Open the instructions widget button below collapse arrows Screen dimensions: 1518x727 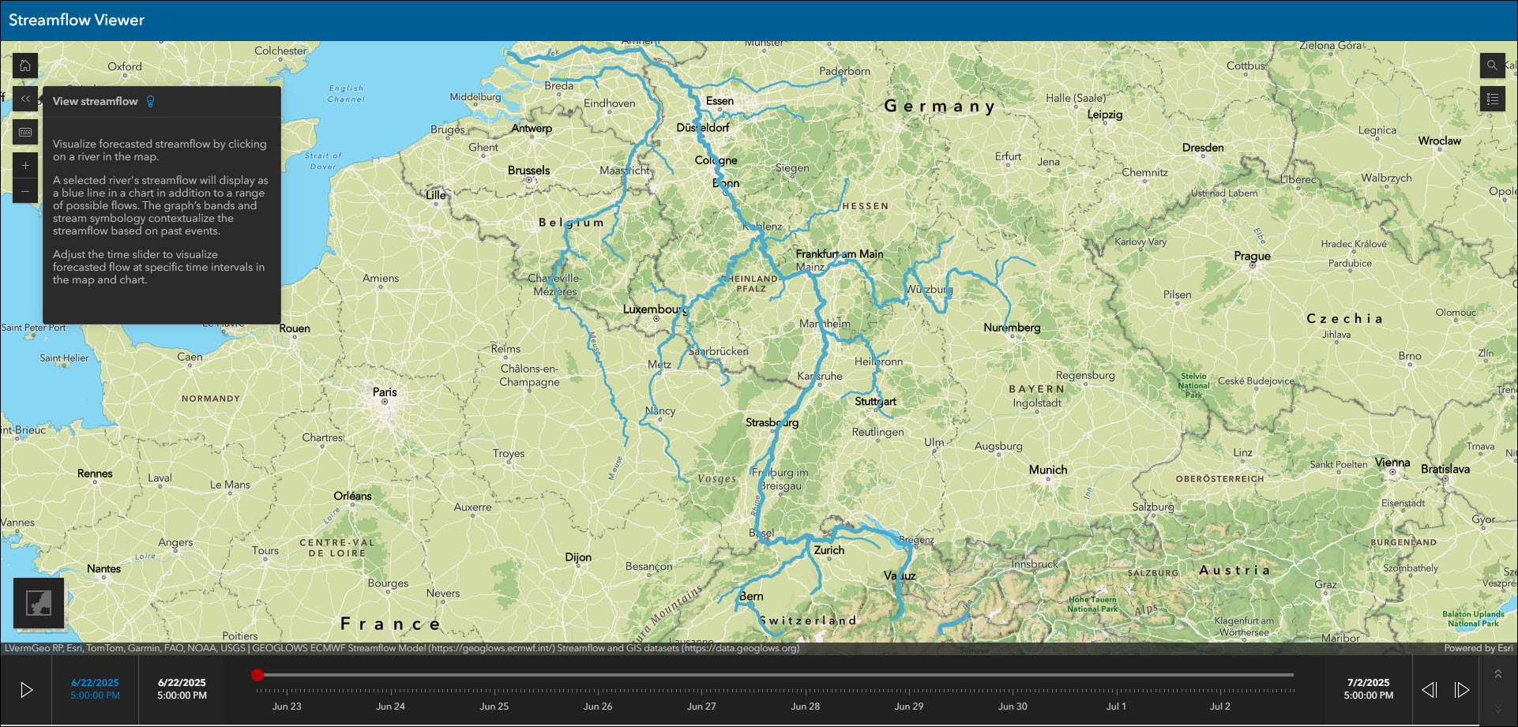[25, 132]
